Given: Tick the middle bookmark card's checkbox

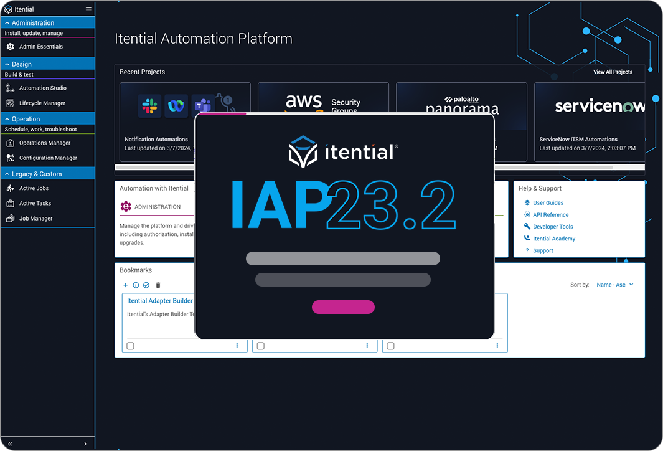Looking at the screenshot, I should [260, 346].
